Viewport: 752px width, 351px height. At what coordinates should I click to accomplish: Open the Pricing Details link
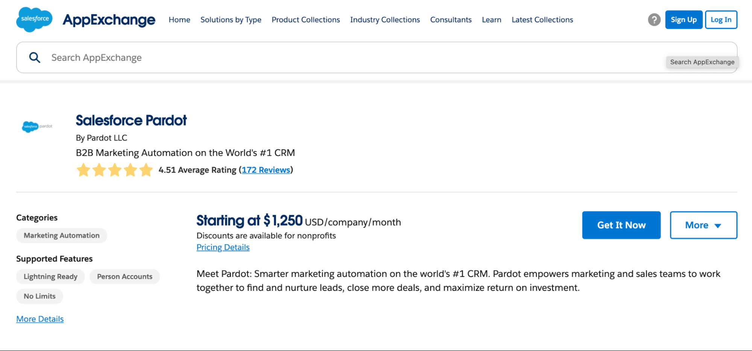tap(223, 247)
